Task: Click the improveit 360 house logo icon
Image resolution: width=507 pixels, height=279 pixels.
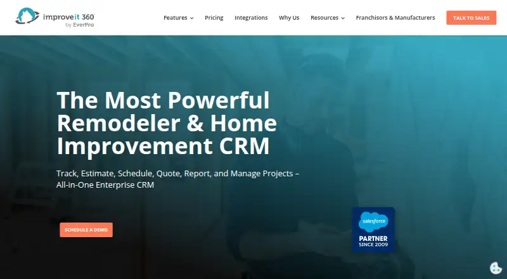Action: tap(27, 16)
